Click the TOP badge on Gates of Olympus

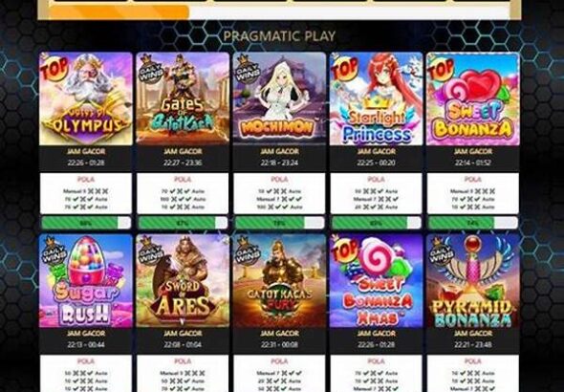pos(54,67)
